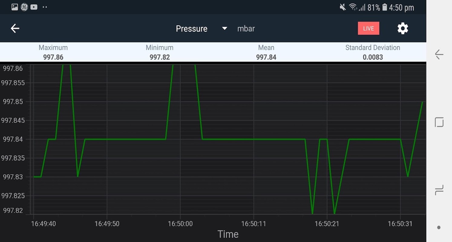Tap the recent apps navigation icon
Image resolution: width=452 pixels, height=242 pixels.
(439, 190)
